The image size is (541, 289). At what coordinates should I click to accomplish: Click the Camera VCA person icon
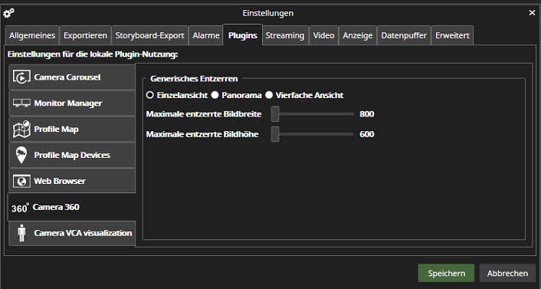[x=21, y=233]
